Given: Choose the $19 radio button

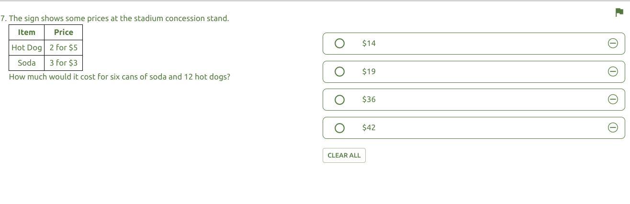Looking at the screenshot, I should 339,72.
